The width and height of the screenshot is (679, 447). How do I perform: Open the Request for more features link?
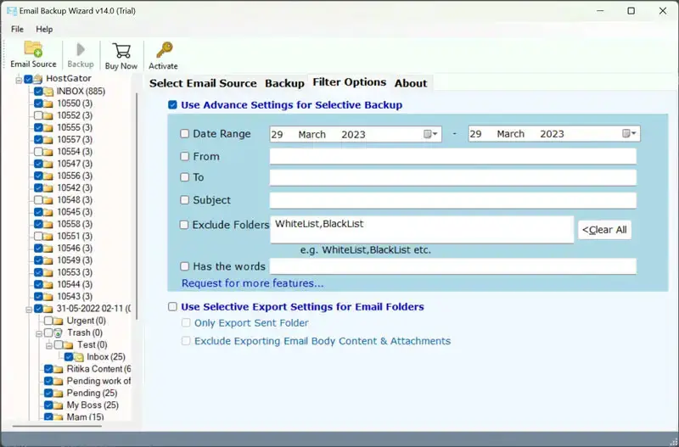(252, 283)
